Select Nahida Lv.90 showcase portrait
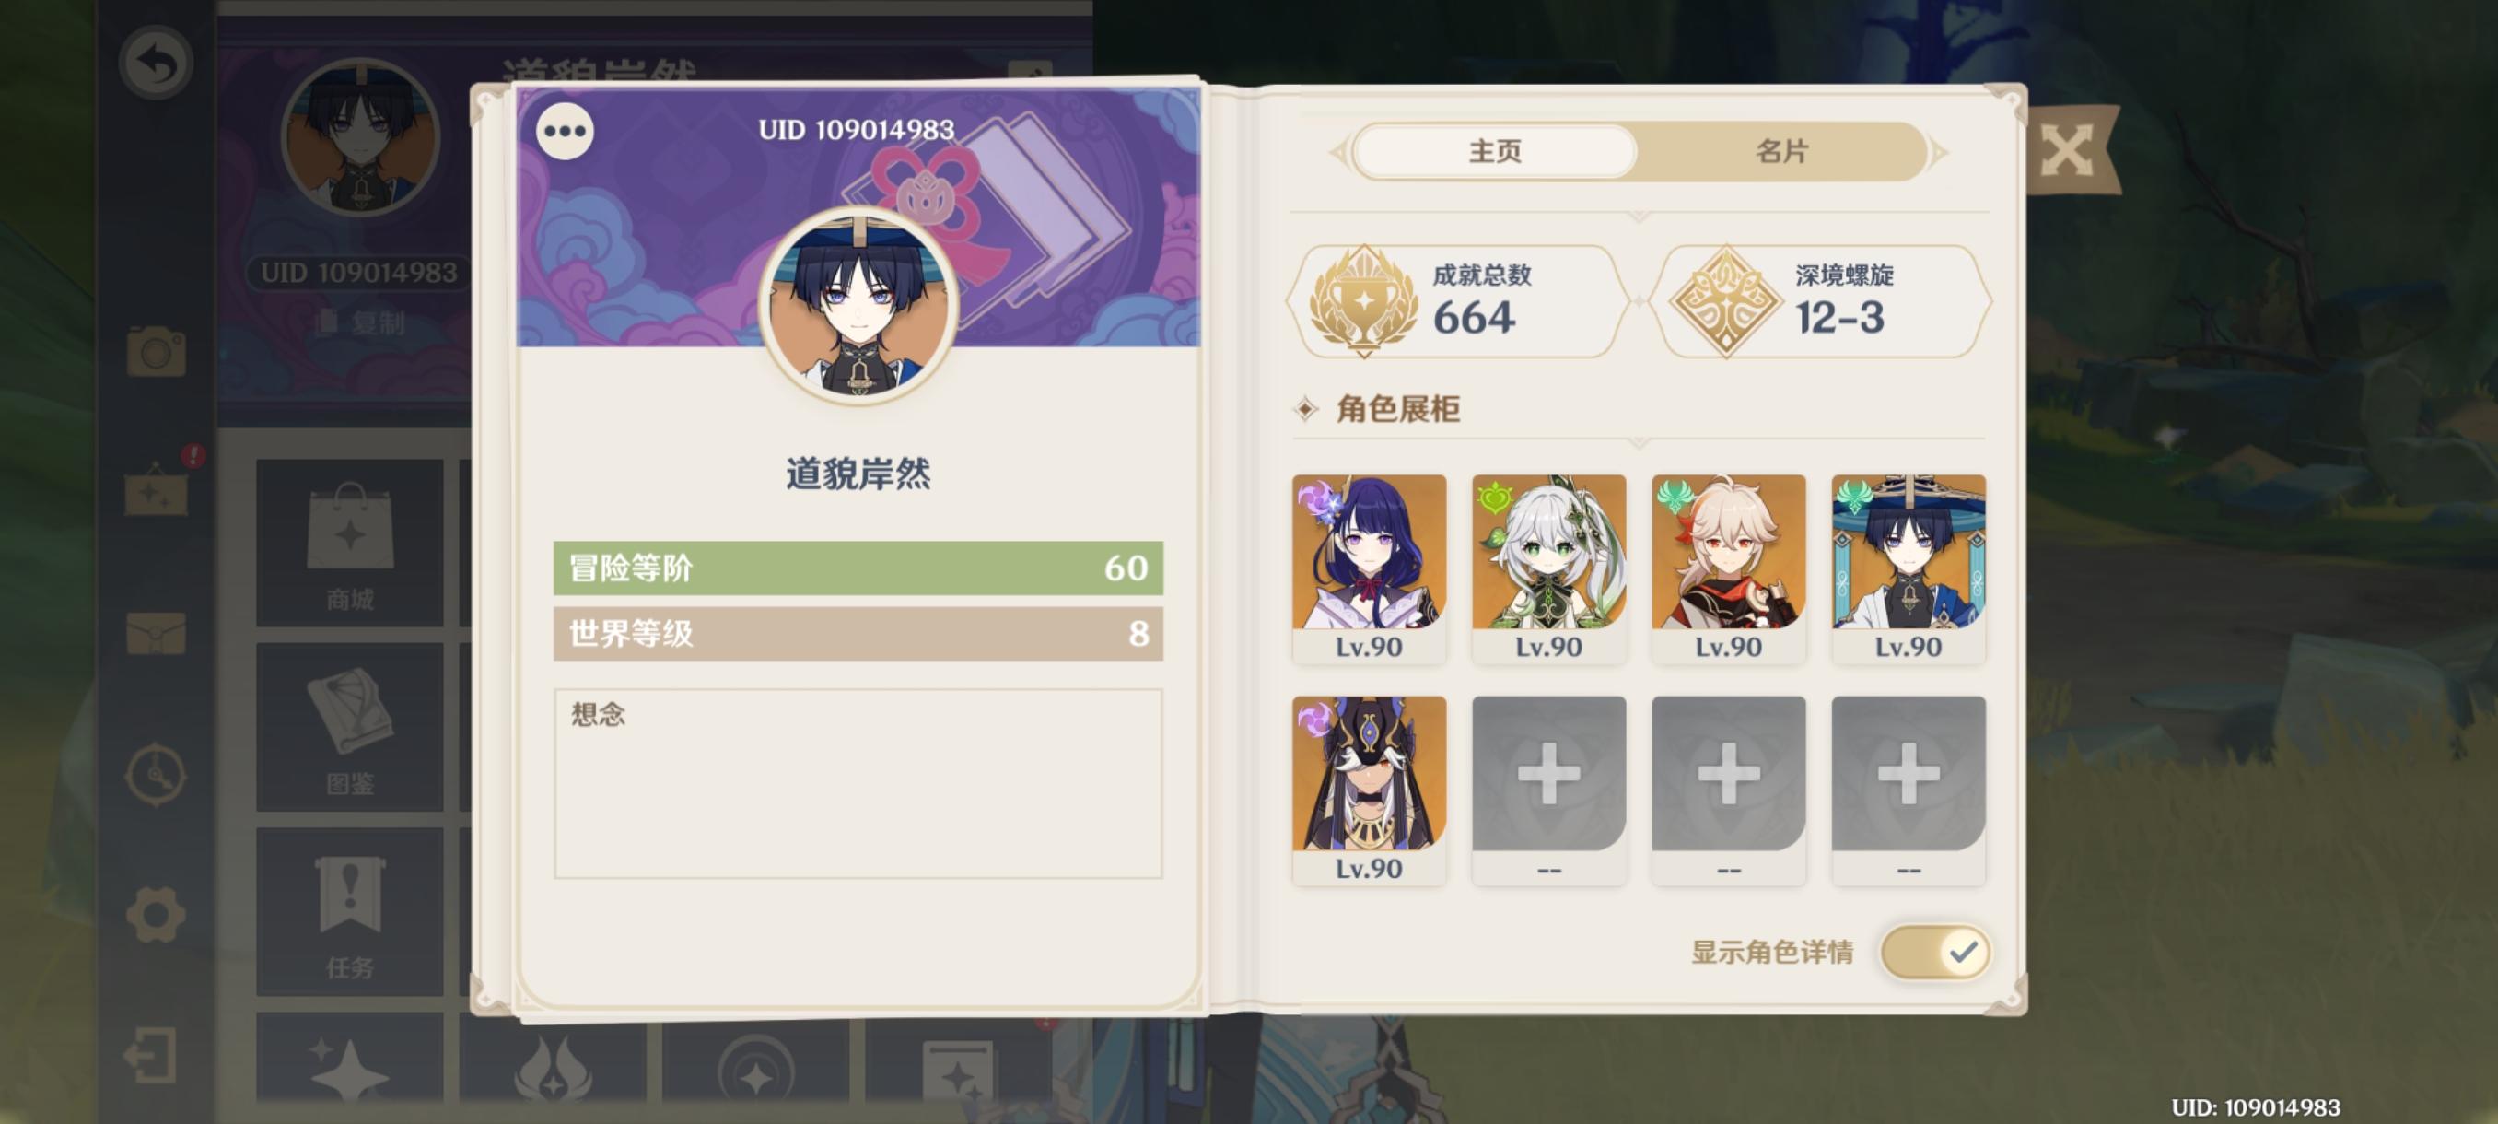The image size is (2498, 1124). [1548, 568]
